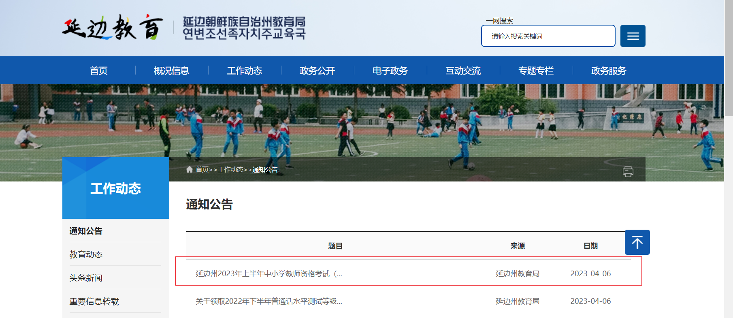Click 延边州教育局 source in teacher exam row
The height and width of the screenshot is (318, 733).
[x=518, y=274]
